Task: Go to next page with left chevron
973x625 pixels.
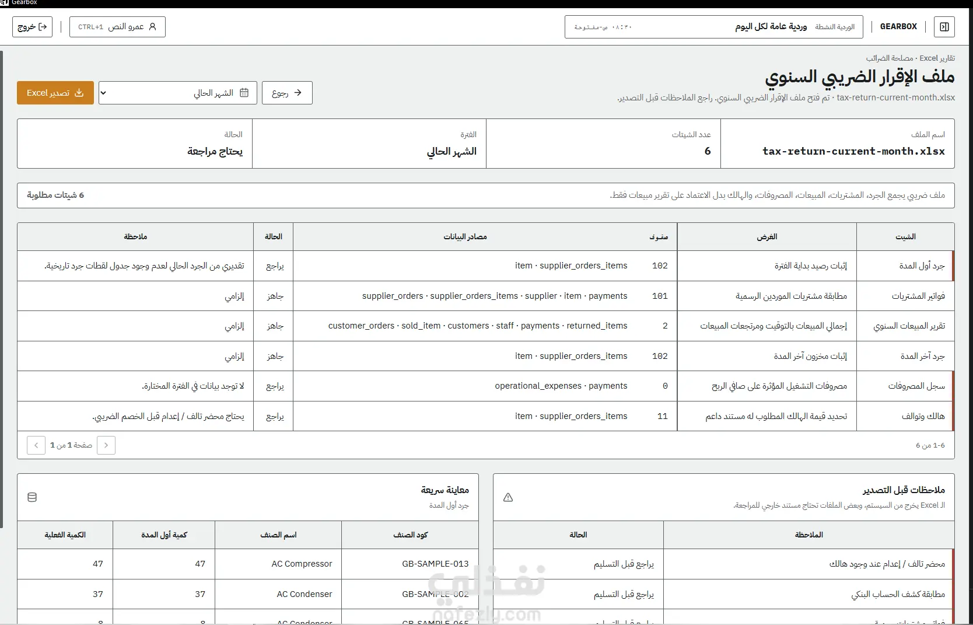Action: click(x=36, y=445)
